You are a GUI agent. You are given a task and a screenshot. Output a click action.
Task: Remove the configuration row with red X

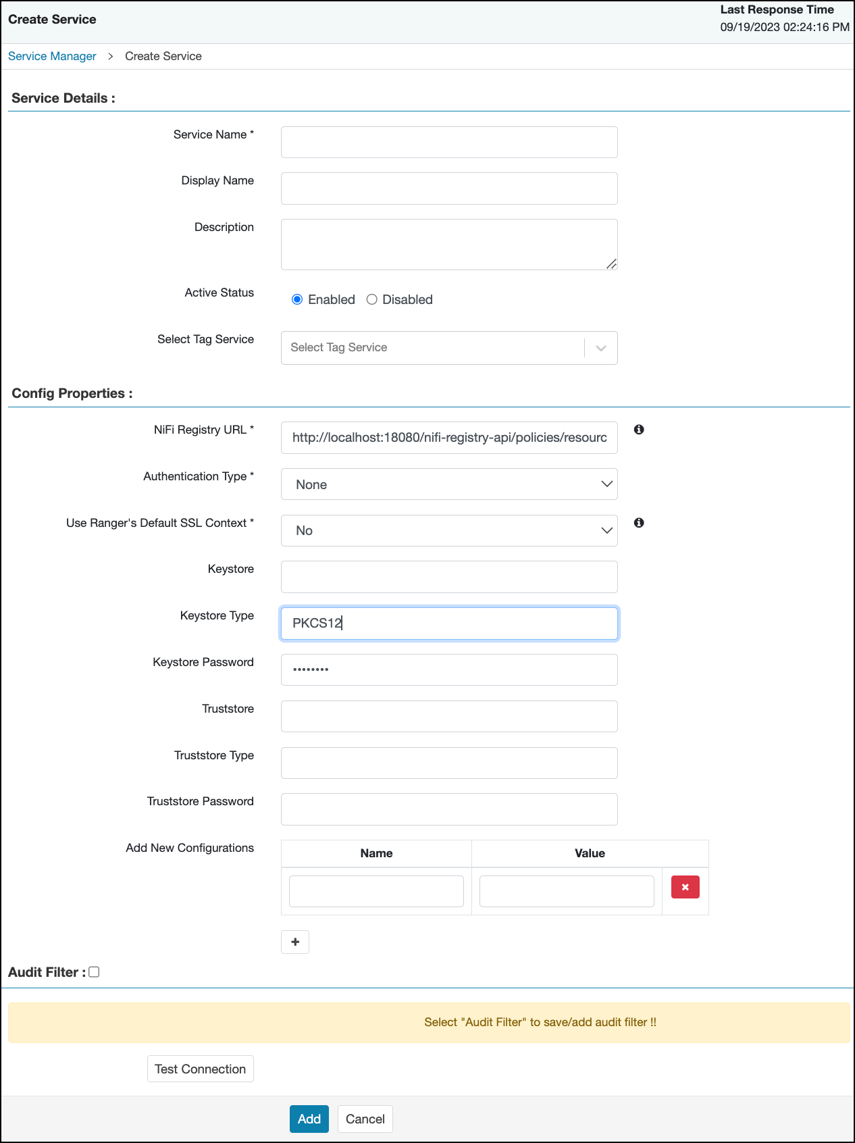(685, 887)
